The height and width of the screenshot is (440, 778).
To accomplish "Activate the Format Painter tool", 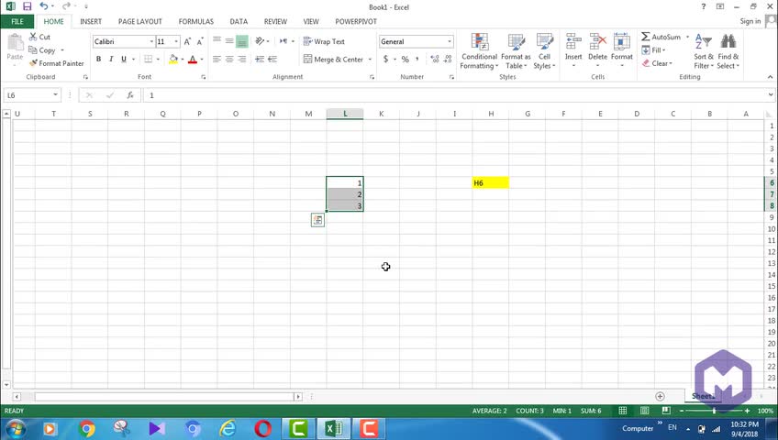I will point(56,63).
